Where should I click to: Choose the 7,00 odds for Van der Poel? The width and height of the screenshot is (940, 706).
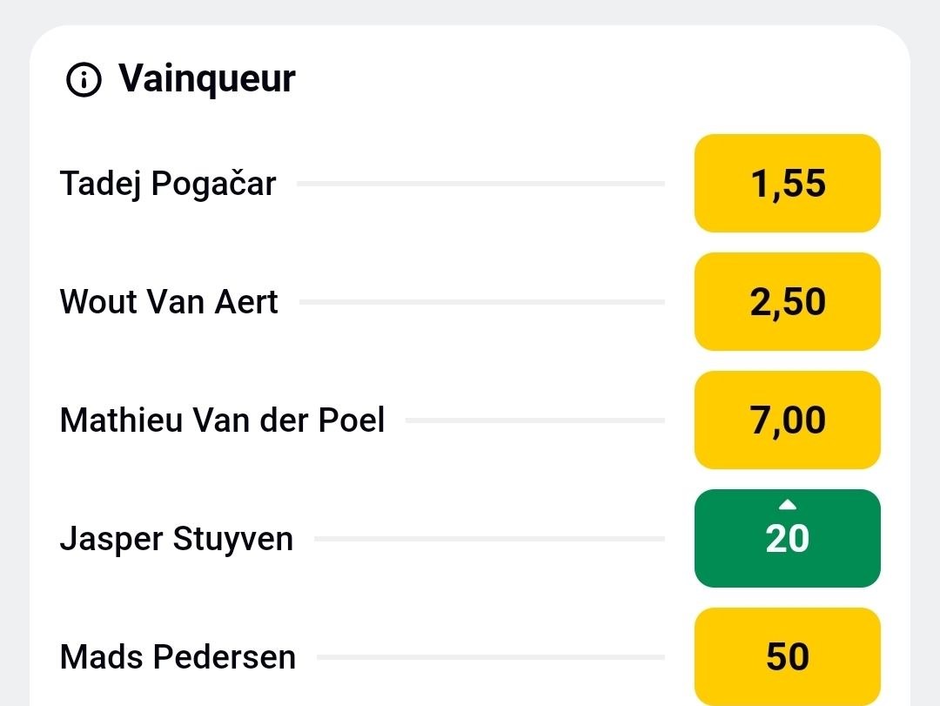787,420
